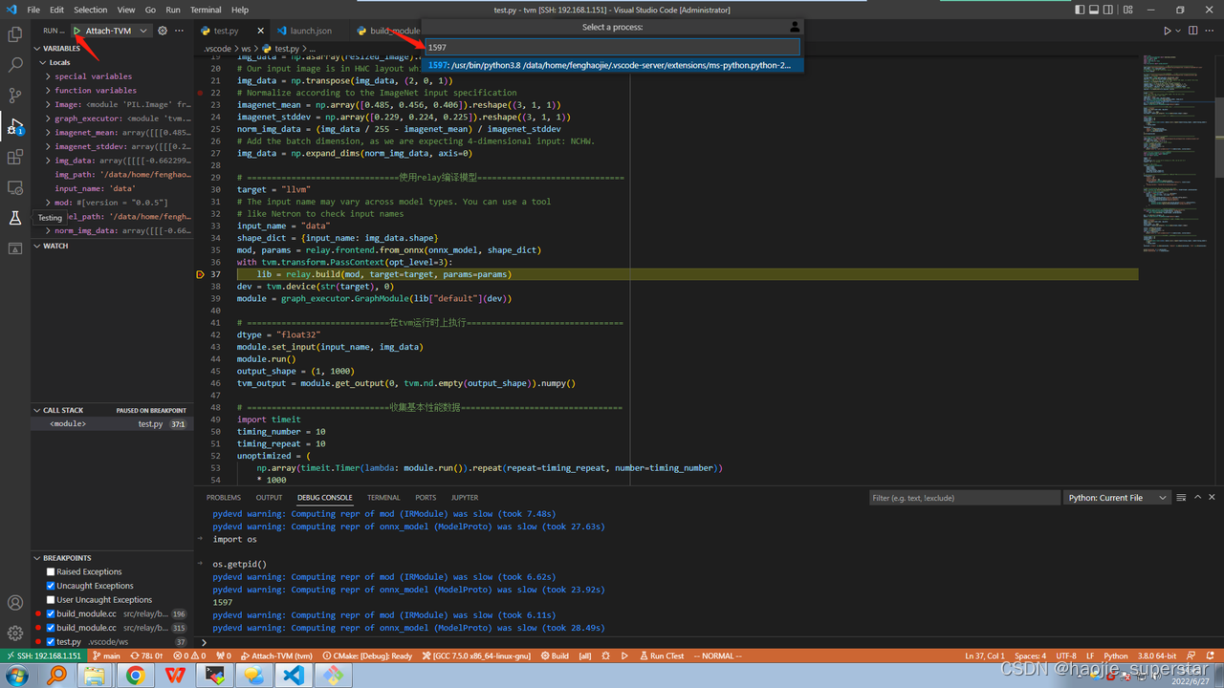Open Python: Current File console dropdown
The height and width of the screenshot is (688, 1224).
coord(1118,498)
